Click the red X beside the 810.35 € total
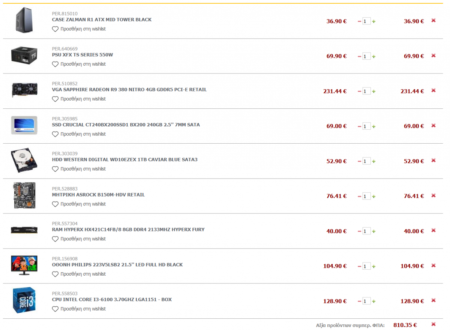This screenshot has height=330, width=450. point(433,324)
